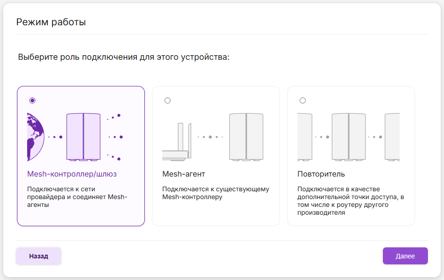Click the purple mesh device illustration
Image resolution: width=444 pixels, height=280 pixels.
click(83, 137)
